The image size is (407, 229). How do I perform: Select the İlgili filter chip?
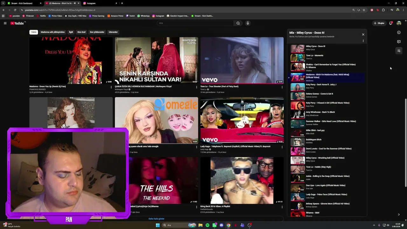click(x=71, y=32)
